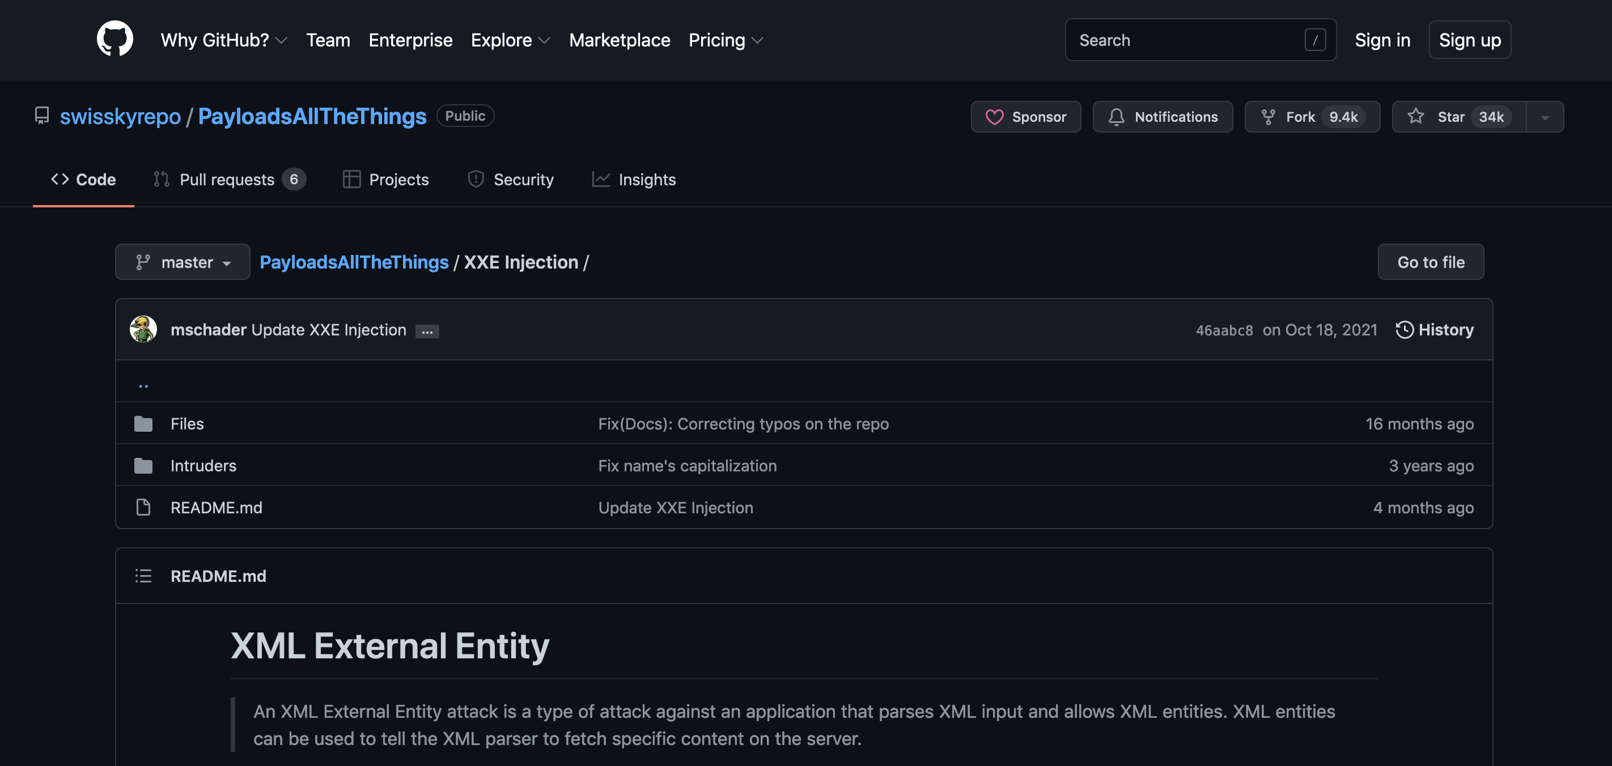This screenshot has height=766, width=1612.
Task: Open README.md file in the list
Action: coord(217,508)
